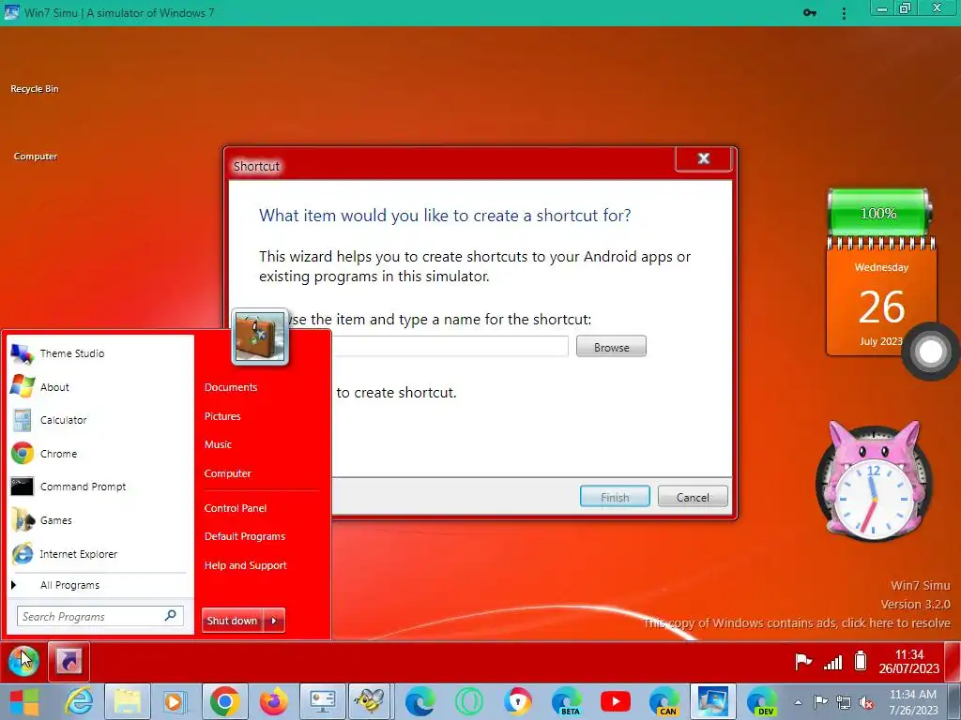
Task: Click the shortcut item text field
Action: coord(450,347)
